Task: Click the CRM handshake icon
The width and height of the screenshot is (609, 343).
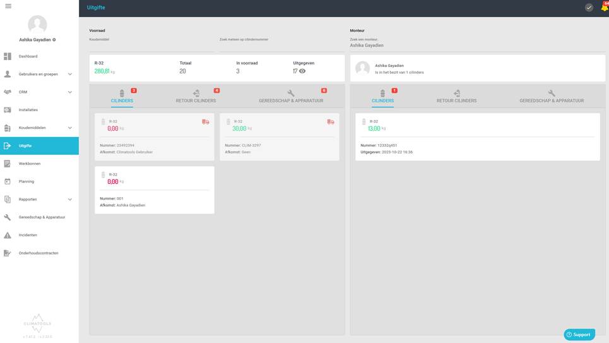Action: [x=8, y=92]
